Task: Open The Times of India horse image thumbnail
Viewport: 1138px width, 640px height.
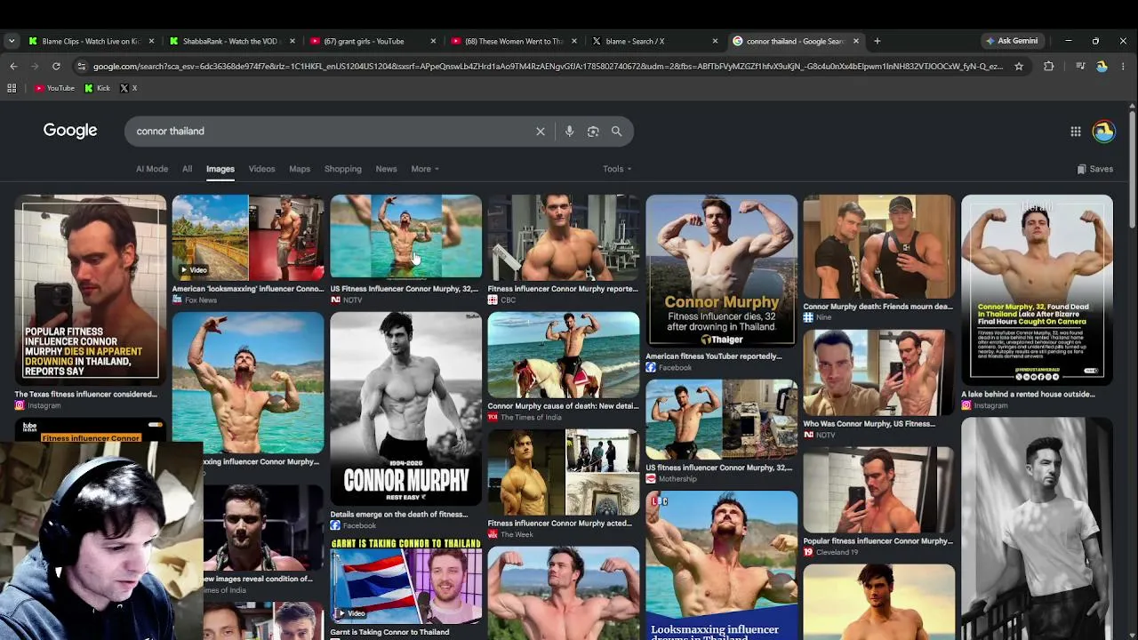Action: 564,355
